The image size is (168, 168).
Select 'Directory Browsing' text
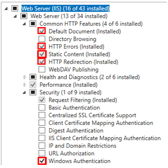coord(73,39)
